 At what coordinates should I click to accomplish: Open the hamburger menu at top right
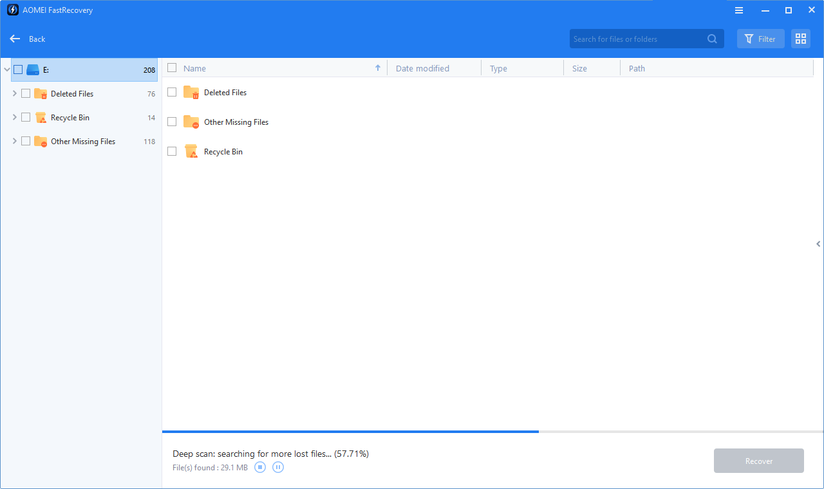738,10
